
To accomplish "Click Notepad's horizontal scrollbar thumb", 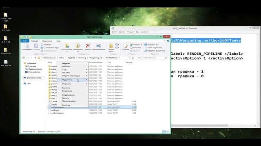I will click(x=199, y=125).
